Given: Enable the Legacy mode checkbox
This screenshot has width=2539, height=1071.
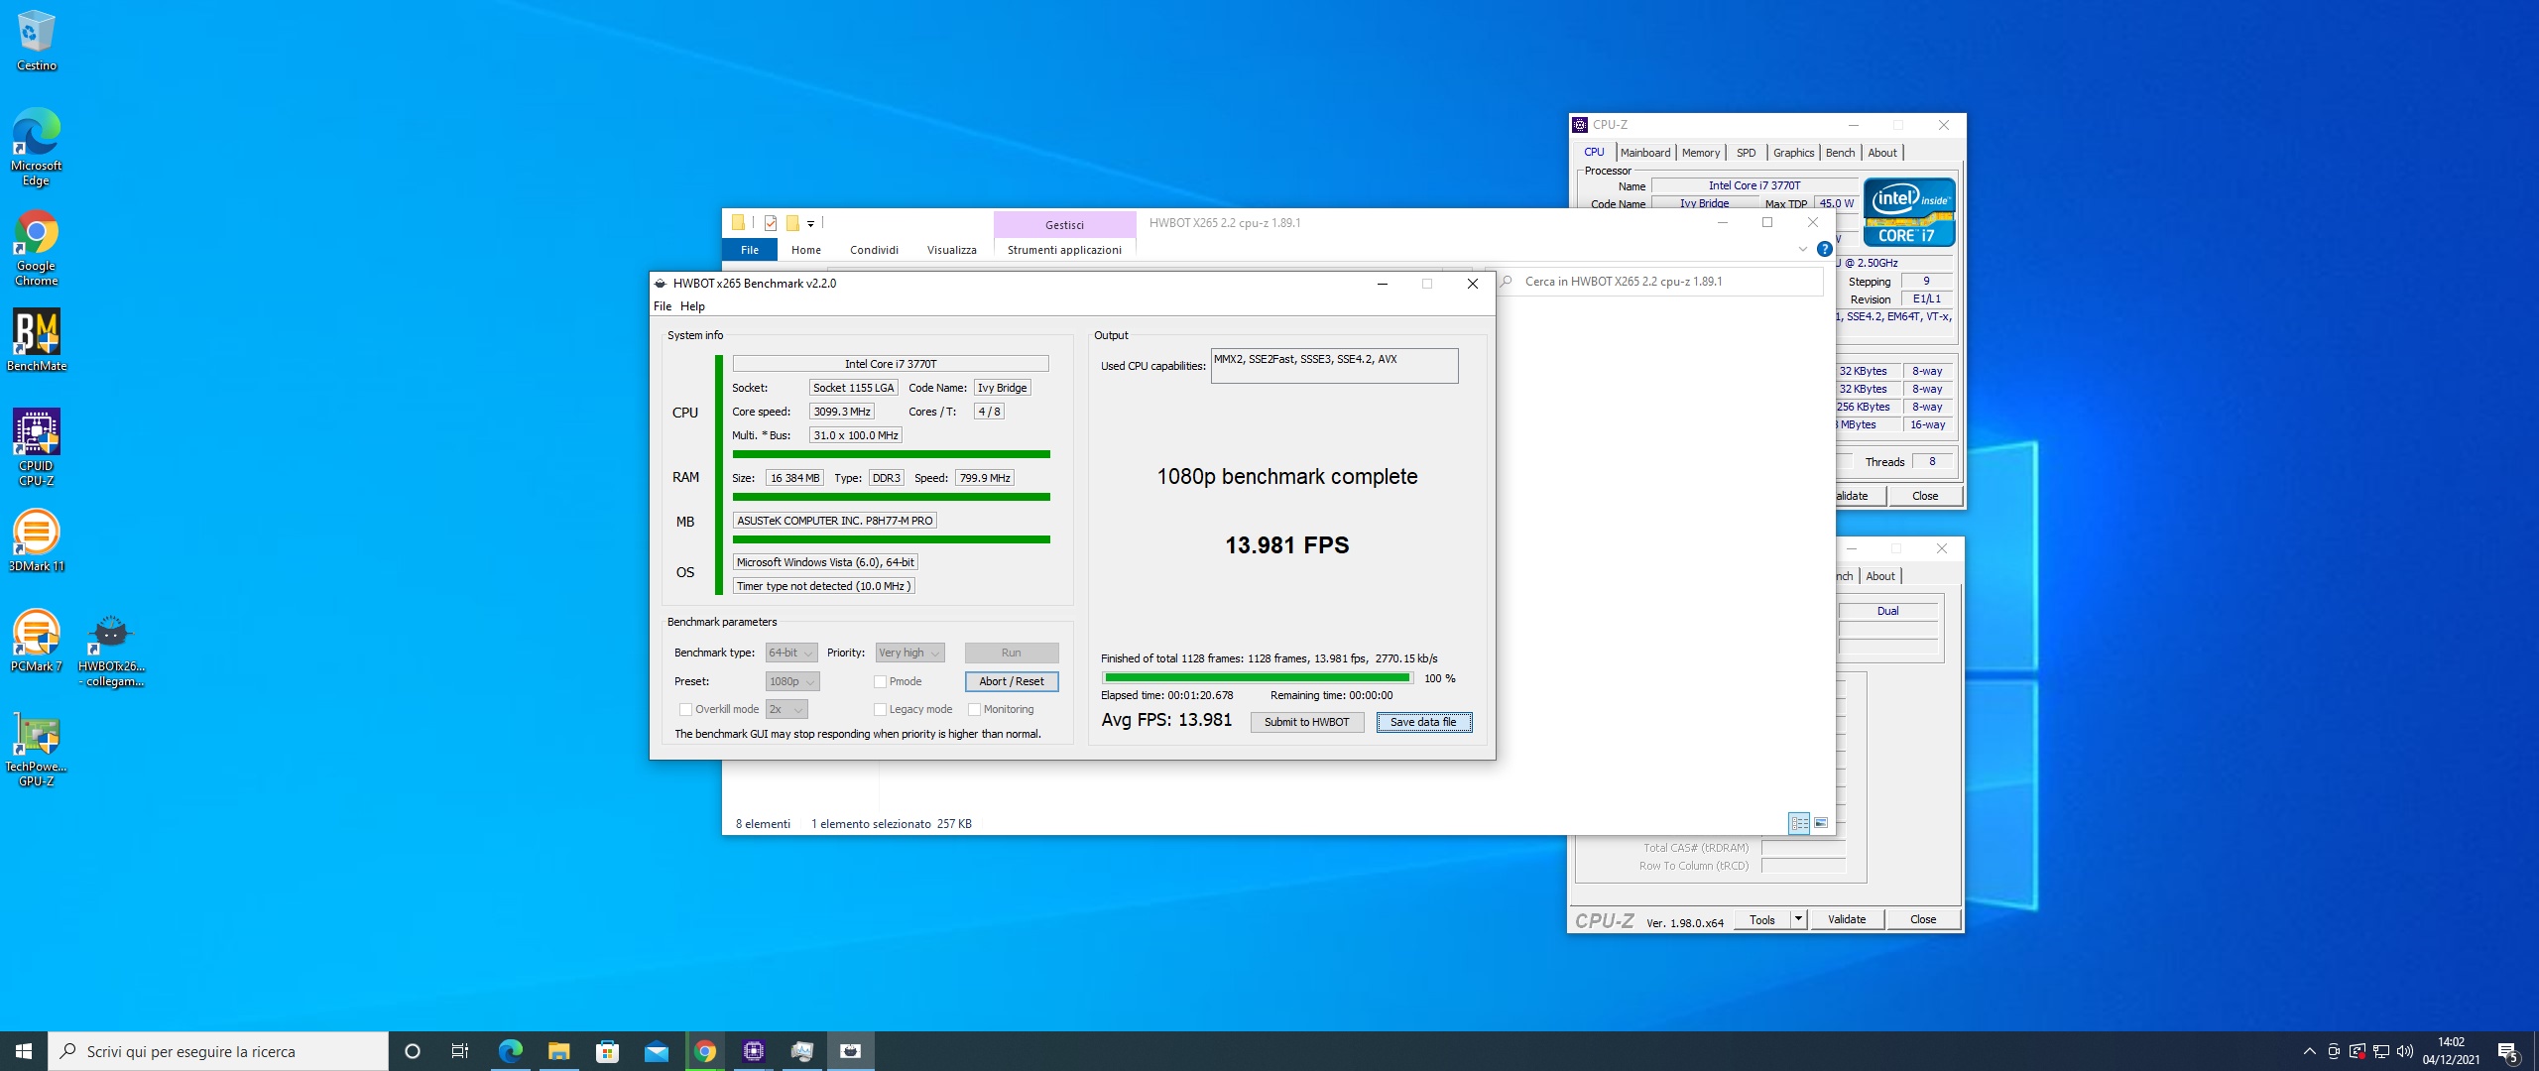Looking at the screenshot, I should [880, 709].
